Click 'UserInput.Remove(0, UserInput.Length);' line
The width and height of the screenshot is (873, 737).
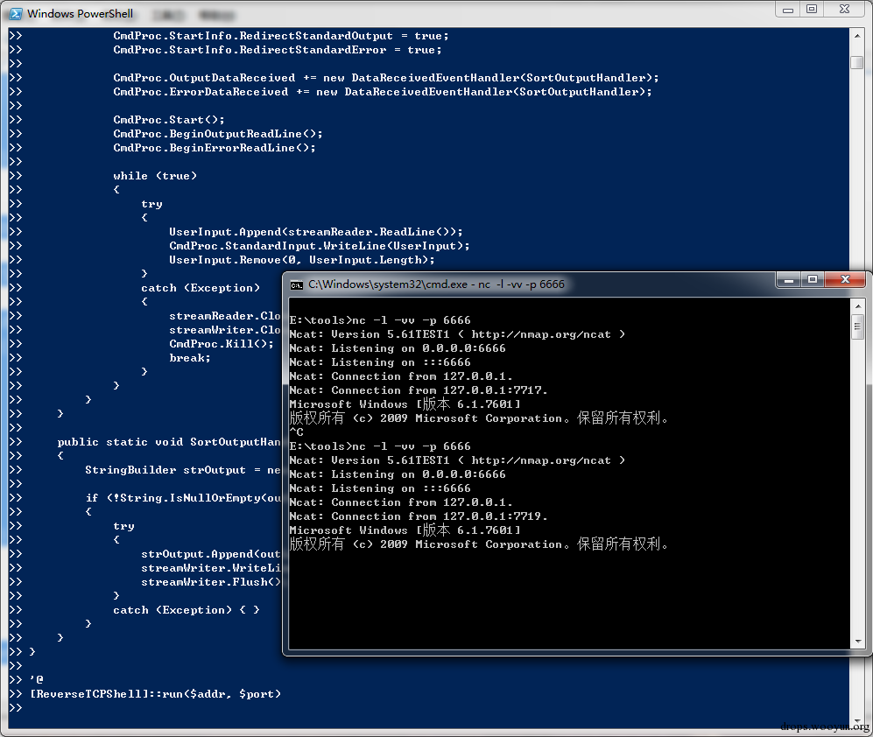[x=302, y=259]
